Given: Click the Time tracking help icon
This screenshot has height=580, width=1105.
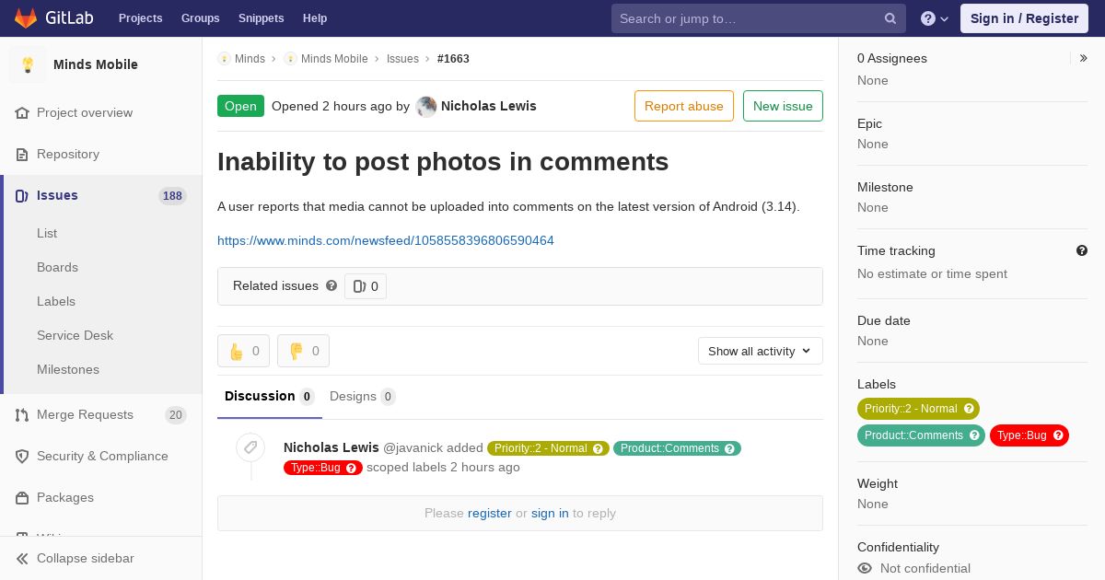Looking at the screenshot, I should [x=1082, y=250].
